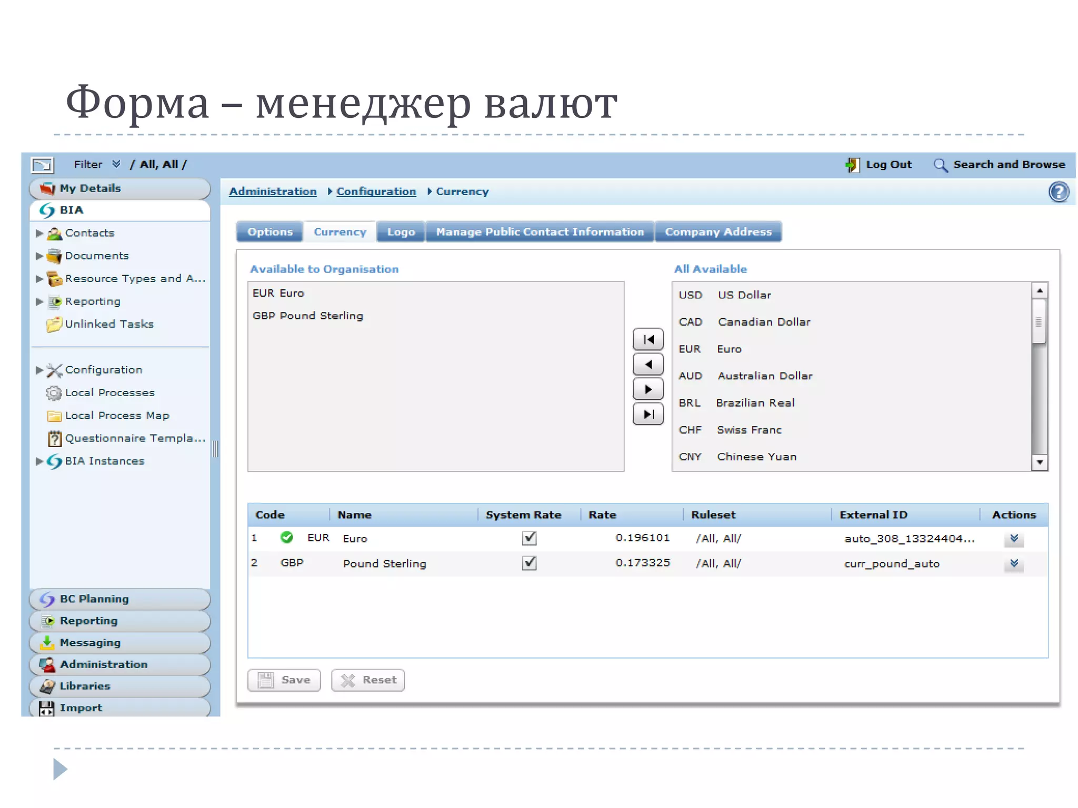The image size is (1078, 808).
Task: Click the last (right-end) arrow transfer button
Action: pos(648,414)
